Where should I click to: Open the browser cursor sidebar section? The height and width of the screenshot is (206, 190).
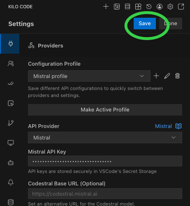point(11,103)
